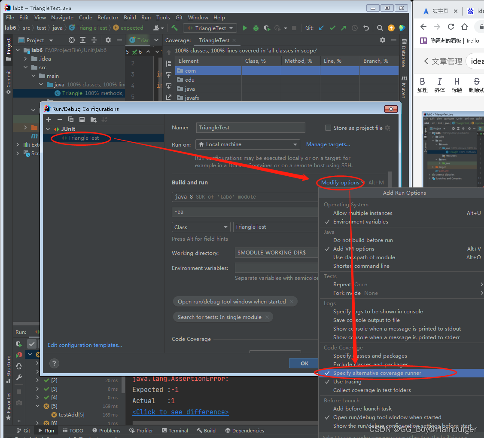Click Modify options link
484x438 pixels.
tap(340, 183)
